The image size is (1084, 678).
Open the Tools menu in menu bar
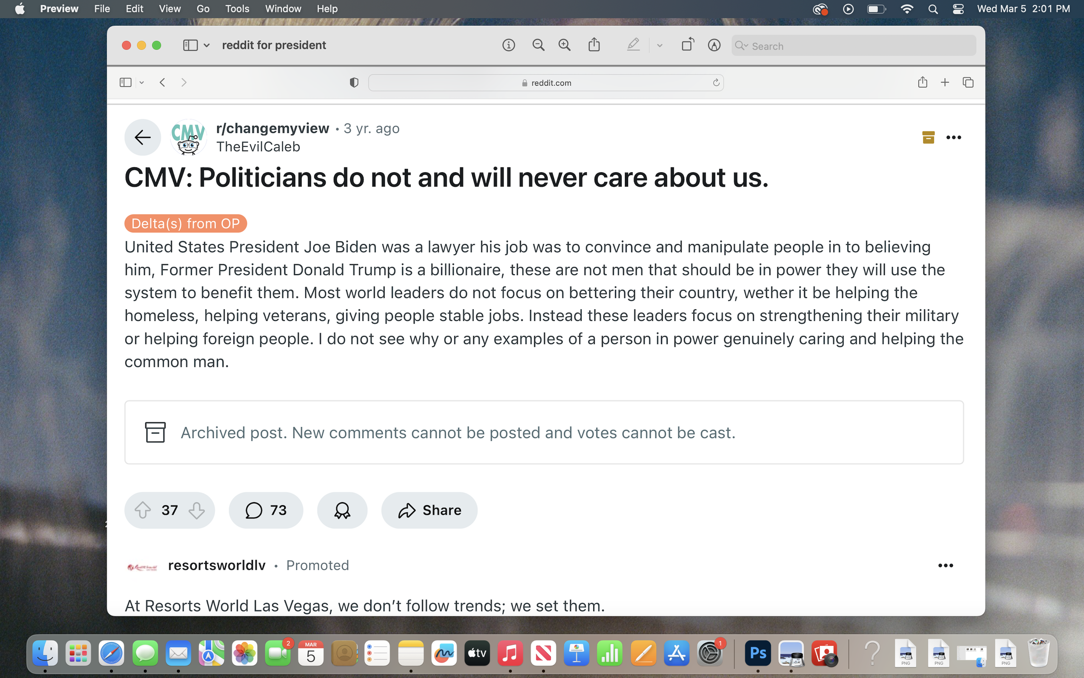[x=237, y=9]
